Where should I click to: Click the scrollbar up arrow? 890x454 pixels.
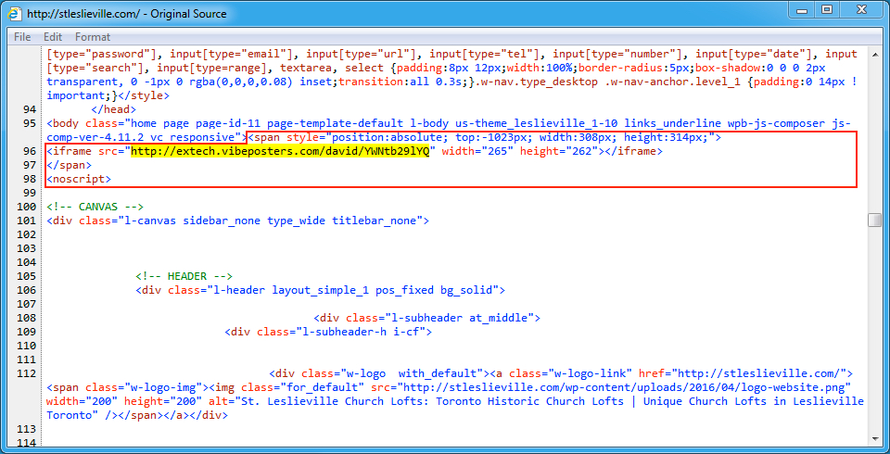[x=874, y=54]
